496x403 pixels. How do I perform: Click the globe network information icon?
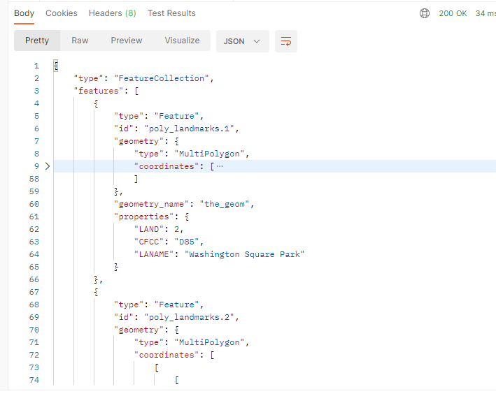coord(425,13)
